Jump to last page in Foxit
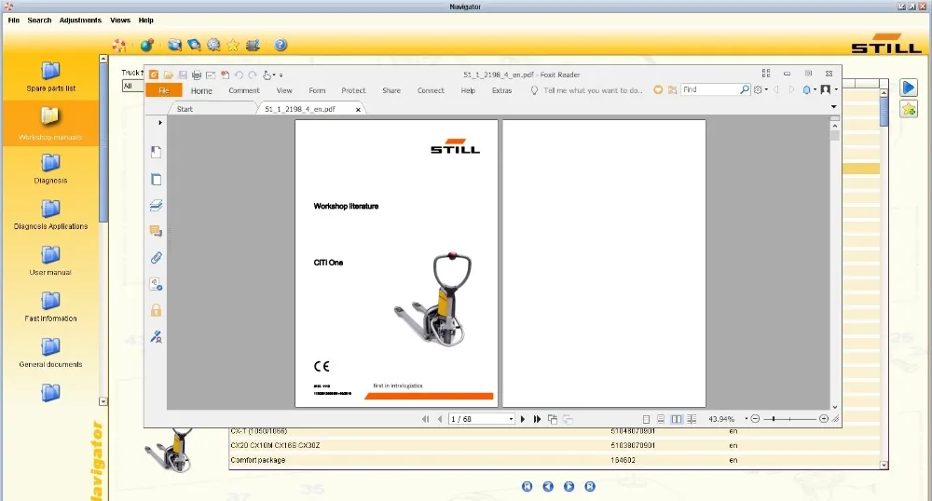The image size is (932, 501). tap(537, 419)
